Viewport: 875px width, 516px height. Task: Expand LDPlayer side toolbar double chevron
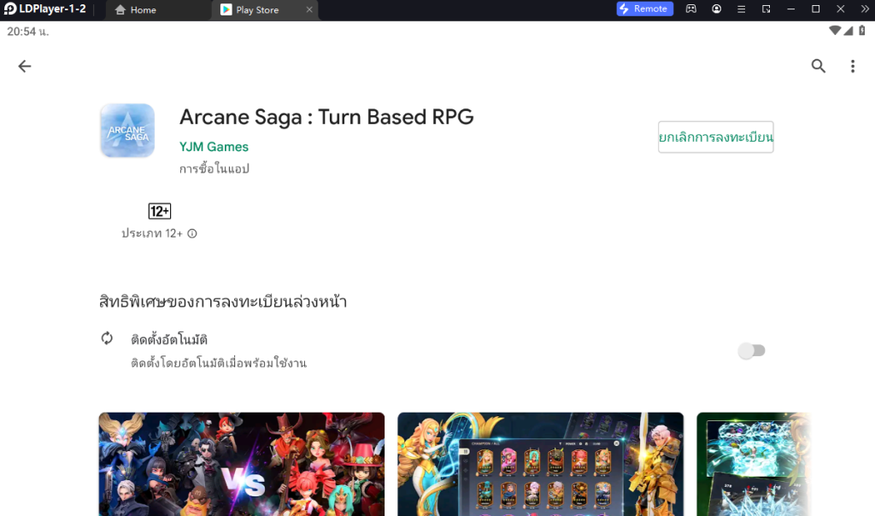(865, 9)
